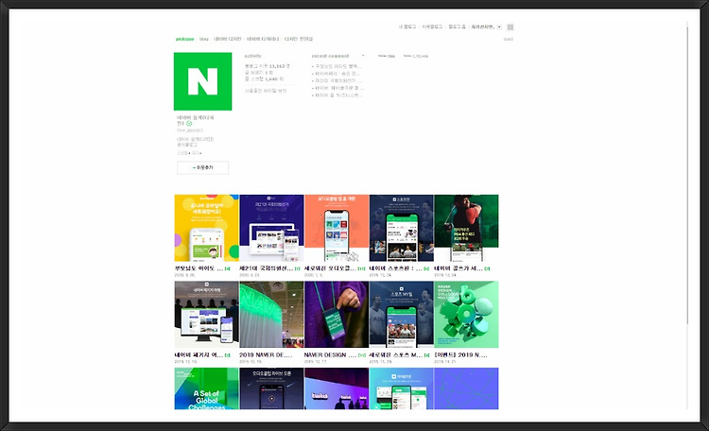This screenshot has width=709, height=431.
Task: Open the light blue app screens thumbnail in bottom row
Action: 401,388
